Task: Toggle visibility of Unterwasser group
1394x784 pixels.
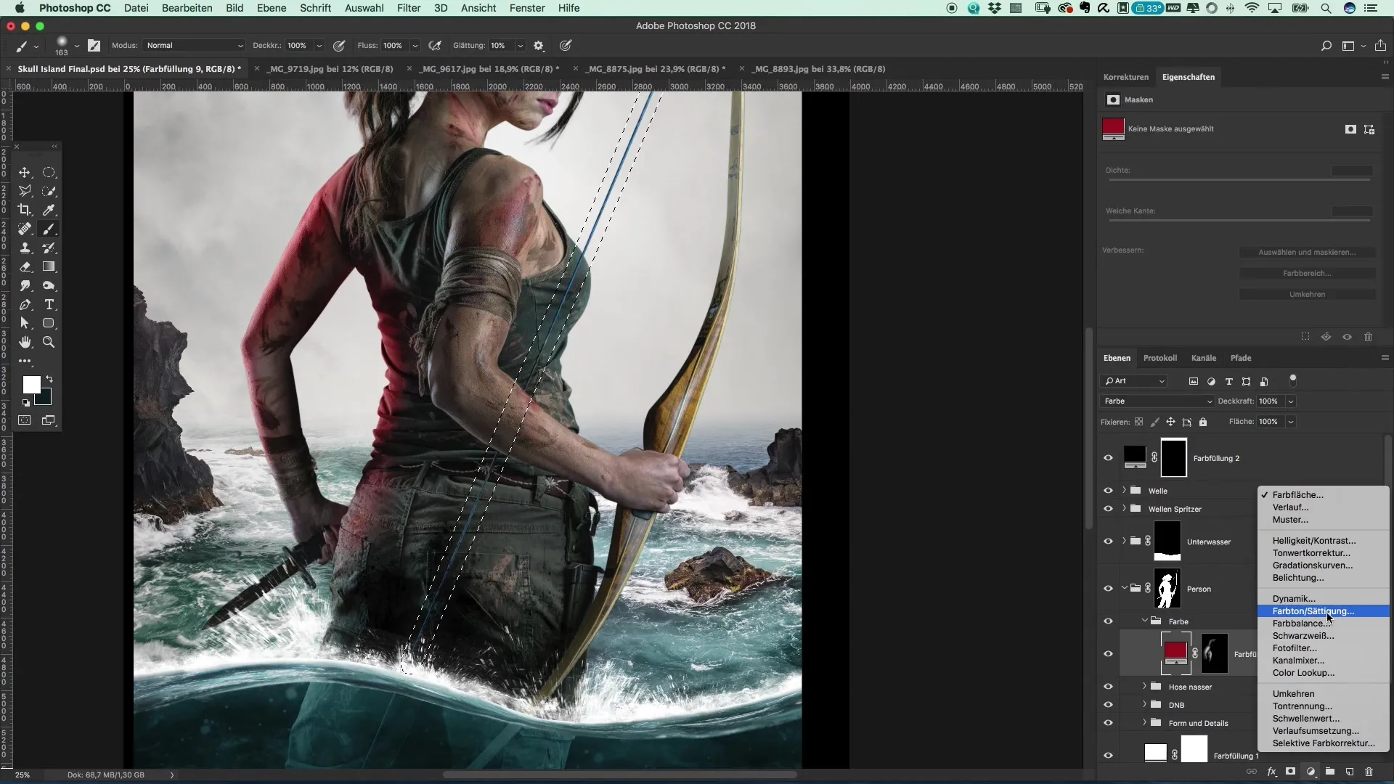Action: pos(1108,542)
